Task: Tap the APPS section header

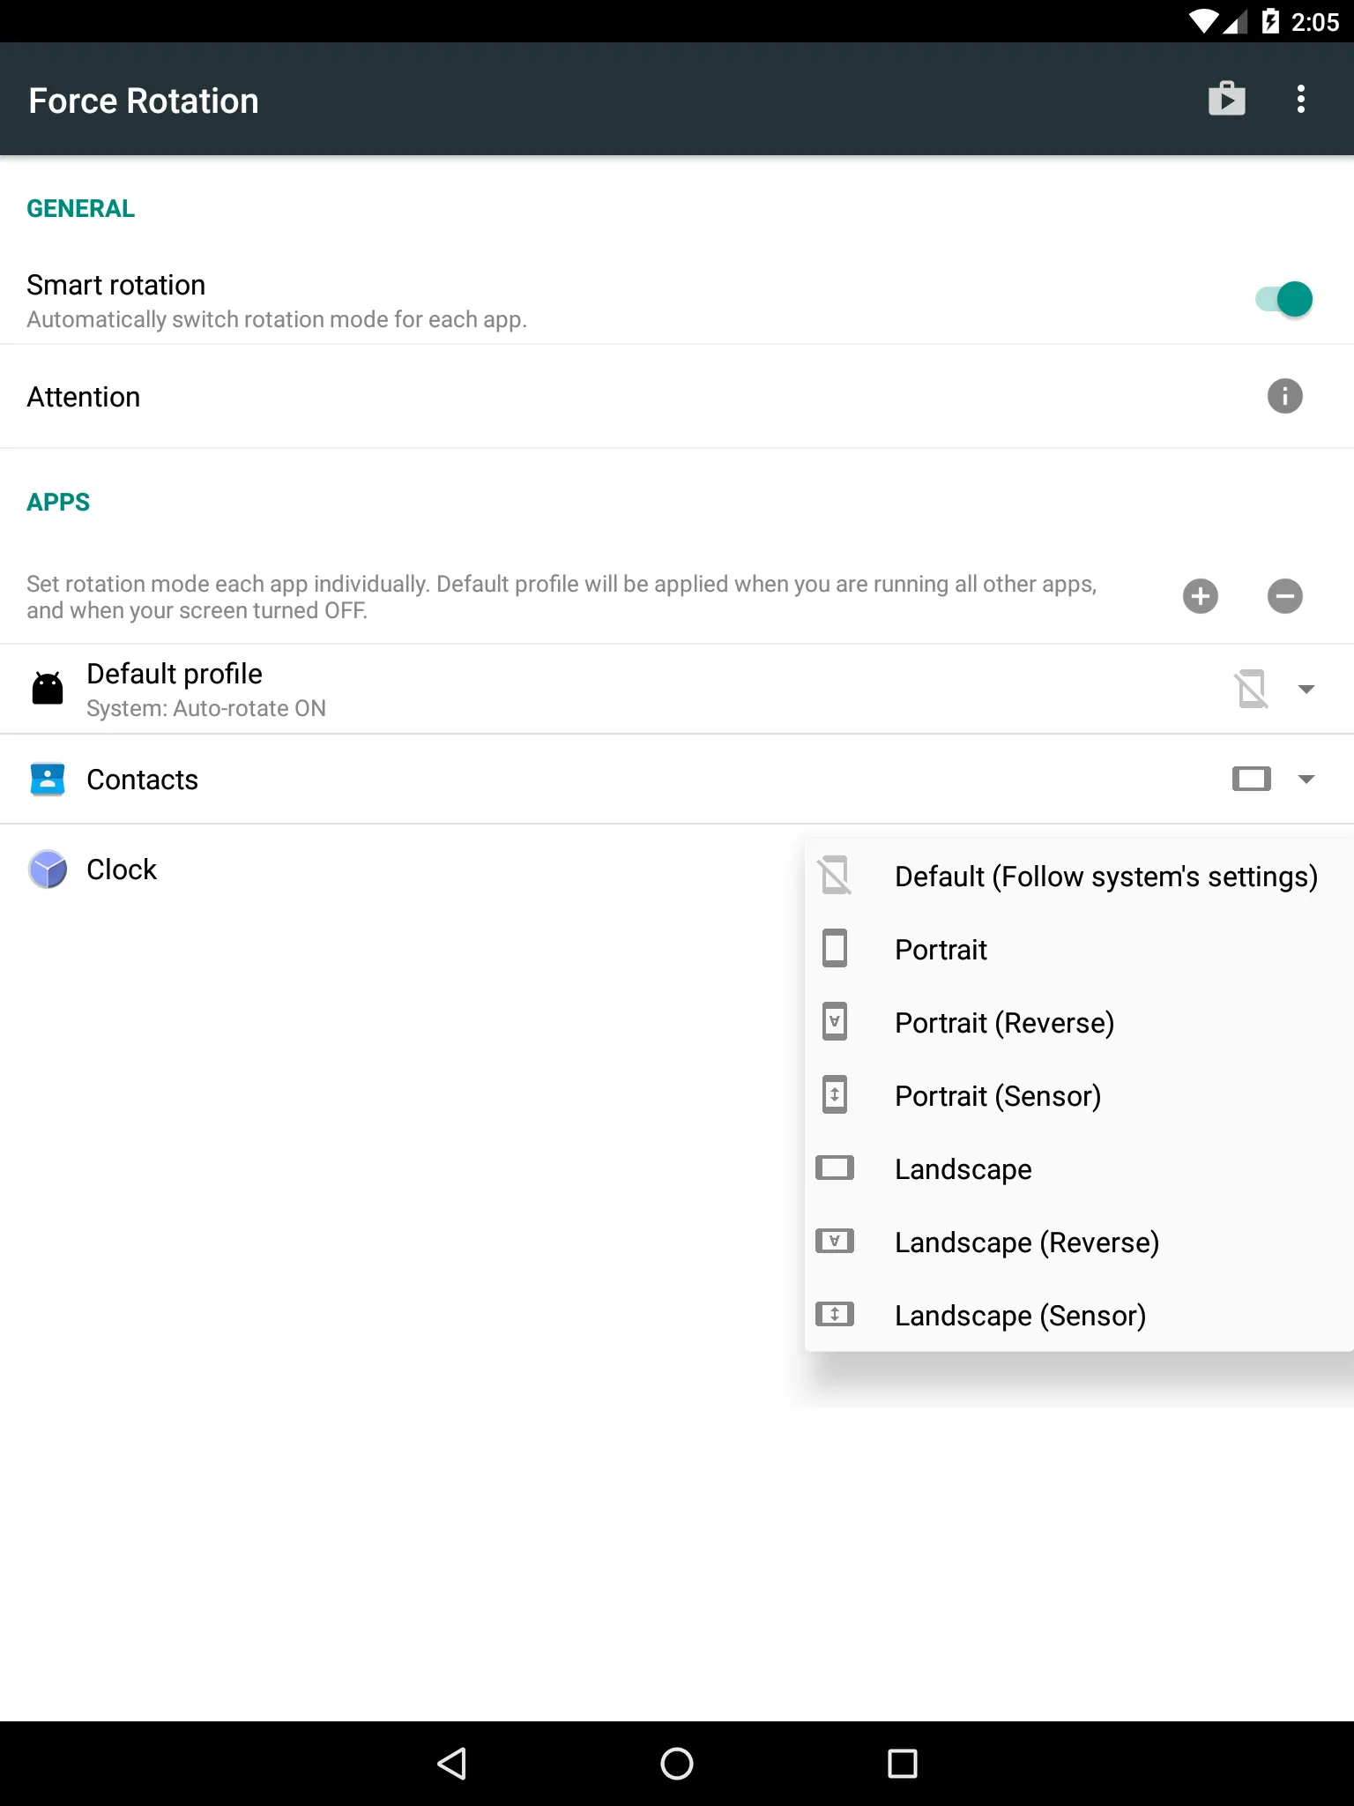Action: (58, 503)
